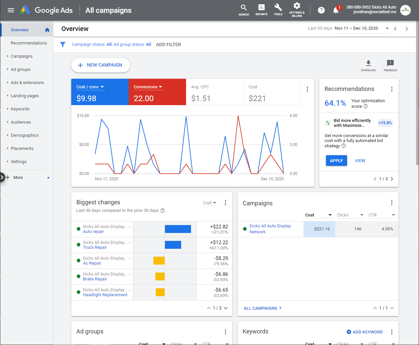Open Biggest changes three-dot menu
Screen dimensions: 419x345
(225, 203)
